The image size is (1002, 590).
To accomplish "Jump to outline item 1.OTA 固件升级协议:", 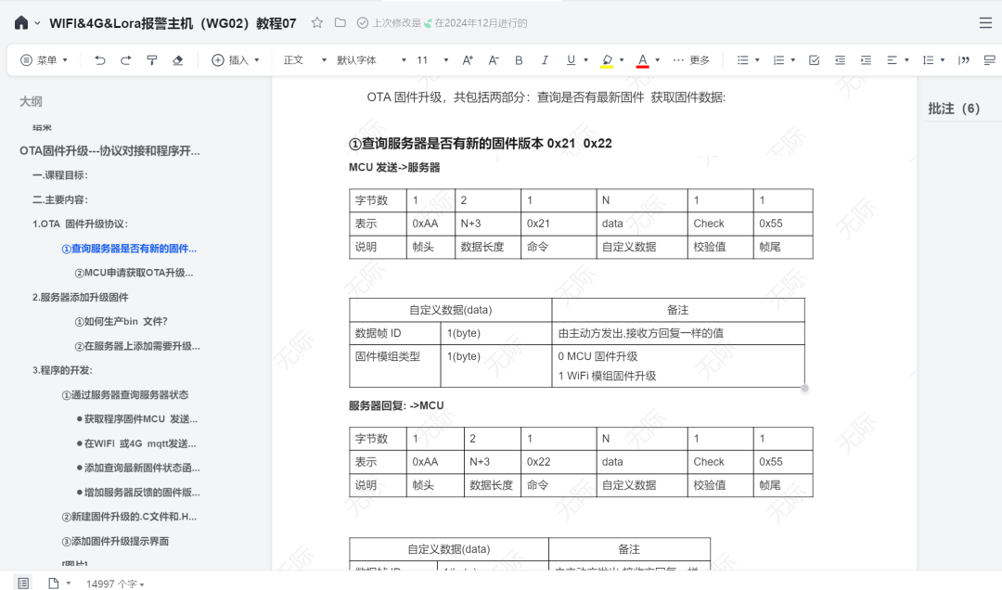I will pos(80,224).
